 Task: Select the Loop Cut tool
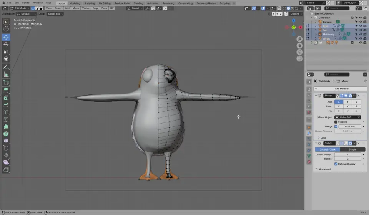click(x=6, y=112)
